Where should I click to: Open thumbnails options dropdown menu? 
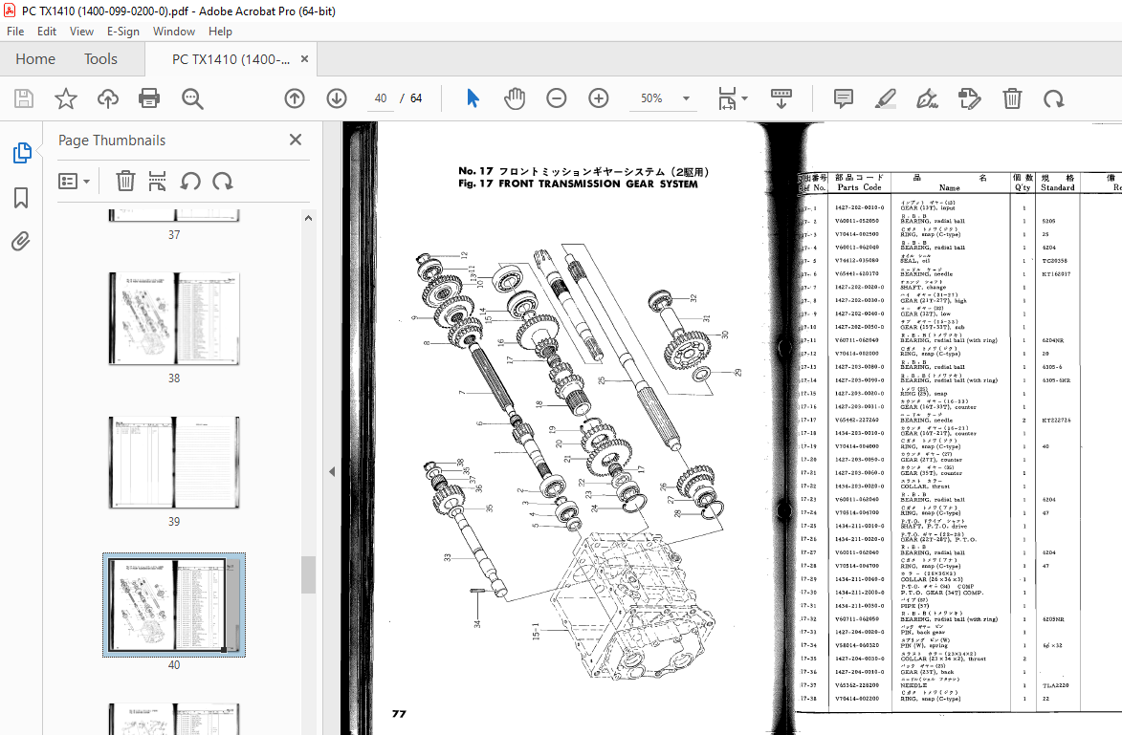(74, 181)
